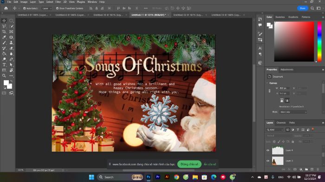Click the green stop sharing button
325x182 pixels.
(x=189, y=164)
